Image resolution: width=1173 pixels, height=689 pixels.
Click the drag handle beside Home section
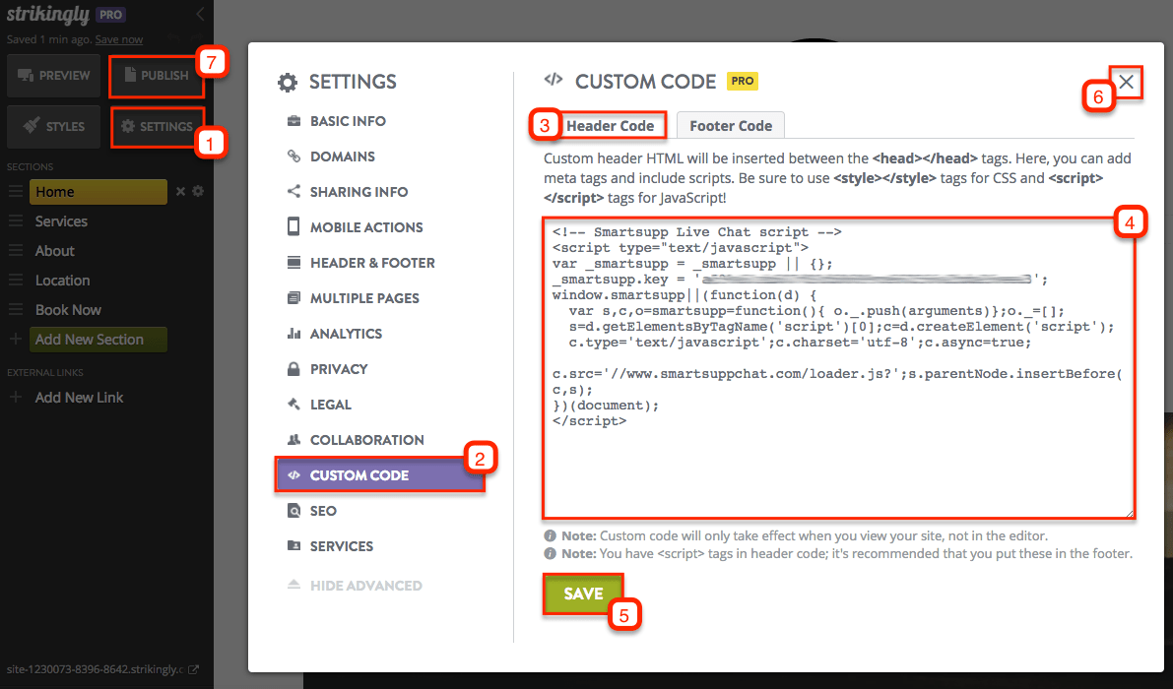pos(16,191)
